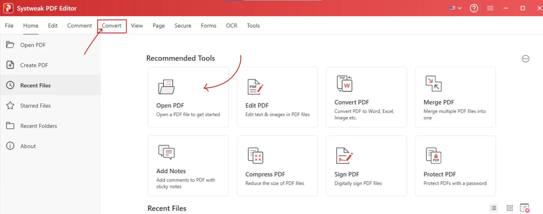Viewport: 543px width, 214px height.
Task: Click Create PDF in the sidebar
Action: pos(34,65)
